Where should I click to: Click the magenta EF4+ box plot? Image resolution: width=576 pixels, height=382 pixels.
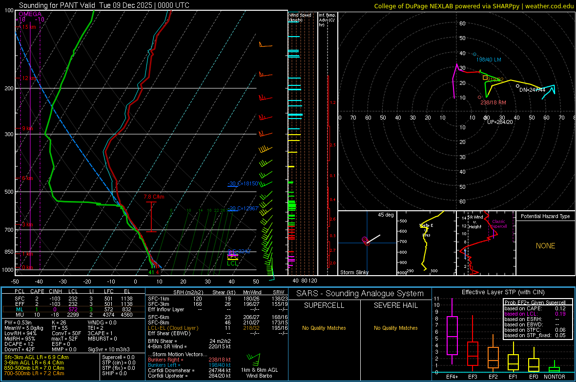[x=452, y=331]
